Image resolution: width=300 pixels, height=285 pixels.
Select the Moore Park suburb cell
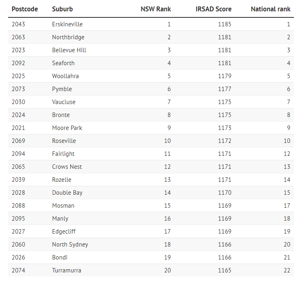[x=67, y=128]
